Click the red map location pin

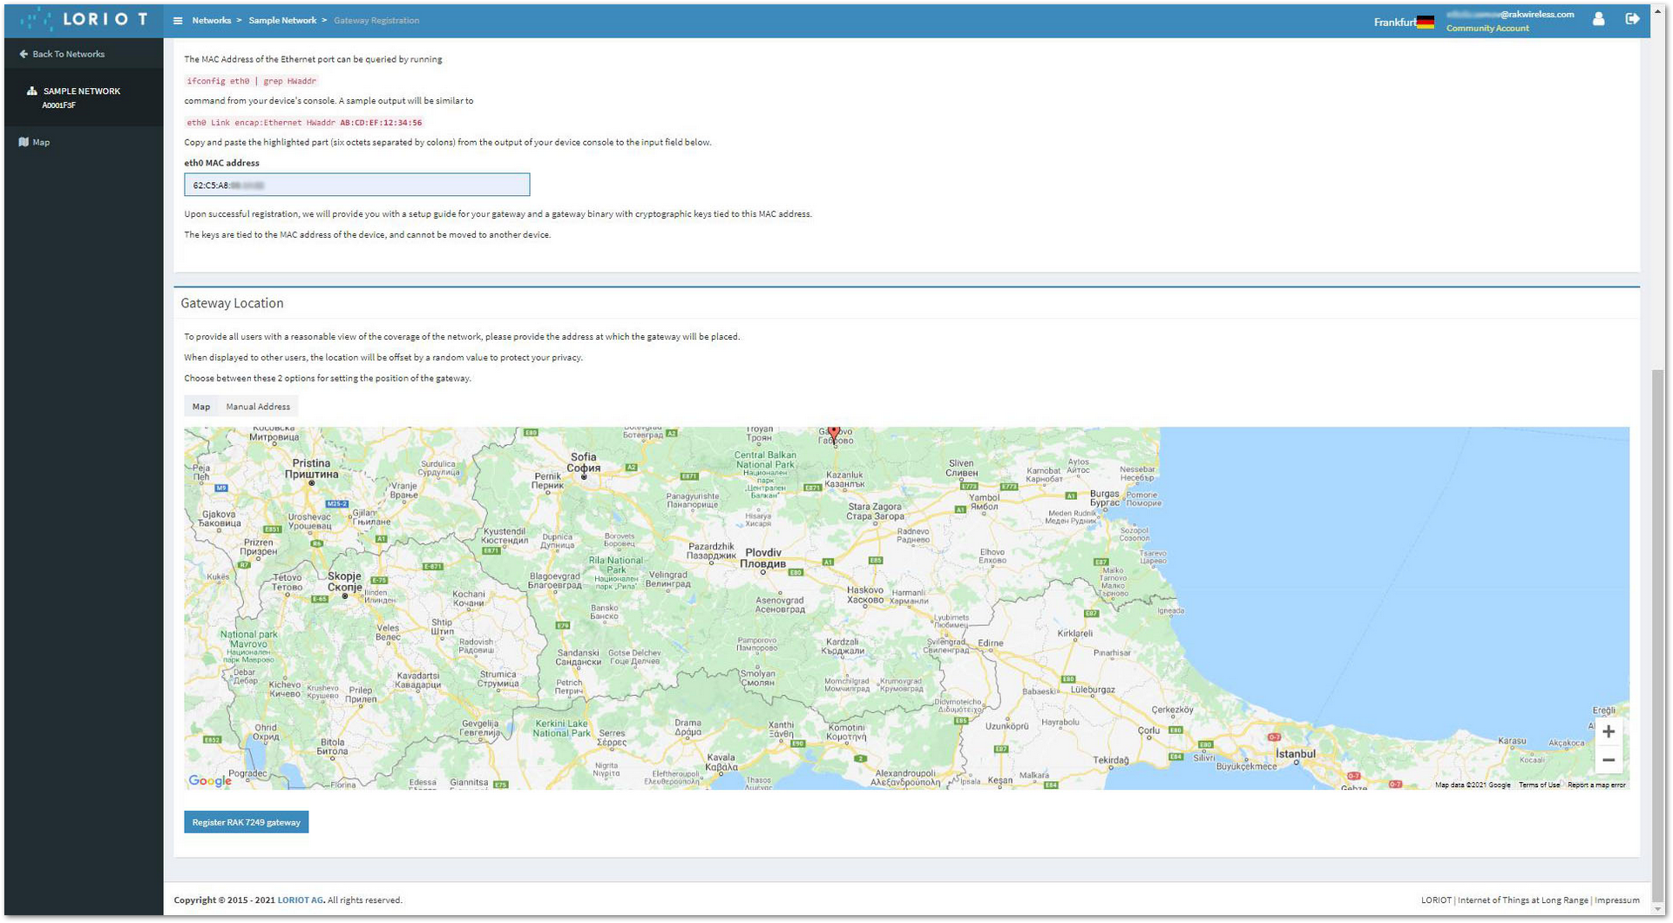pos(834,434)
